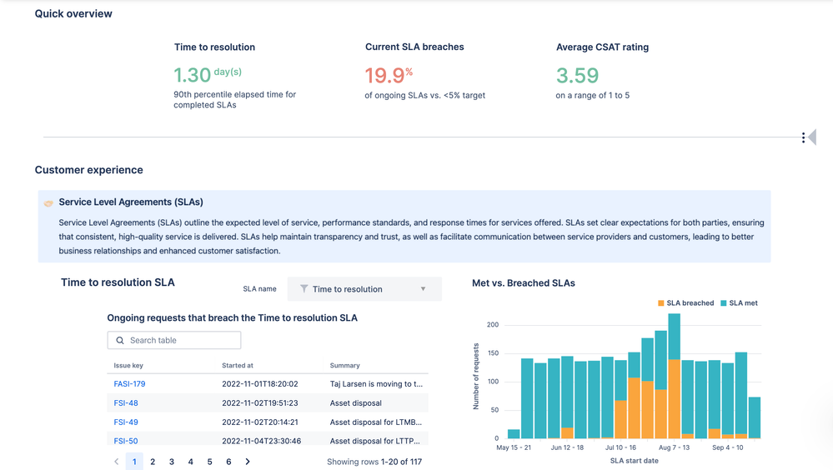Open issue FSI-49 link

pos(126,422)
